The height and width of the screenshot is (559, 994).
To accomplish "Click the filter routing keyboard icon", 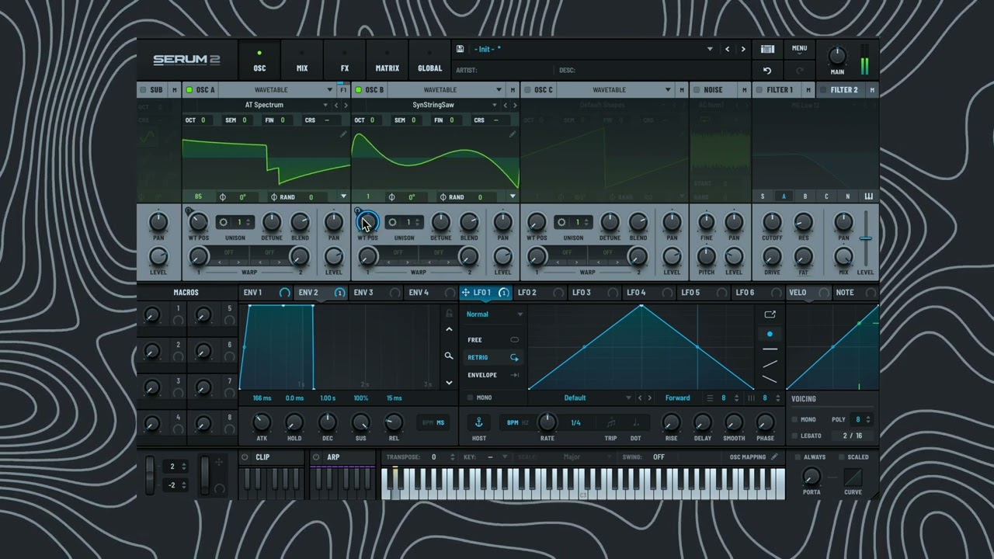I will tap(869, 196).
